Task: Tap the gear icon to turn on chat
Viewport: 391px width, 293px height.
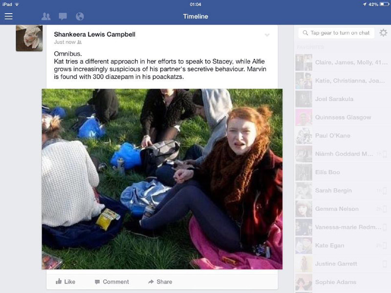Action: 383,33
